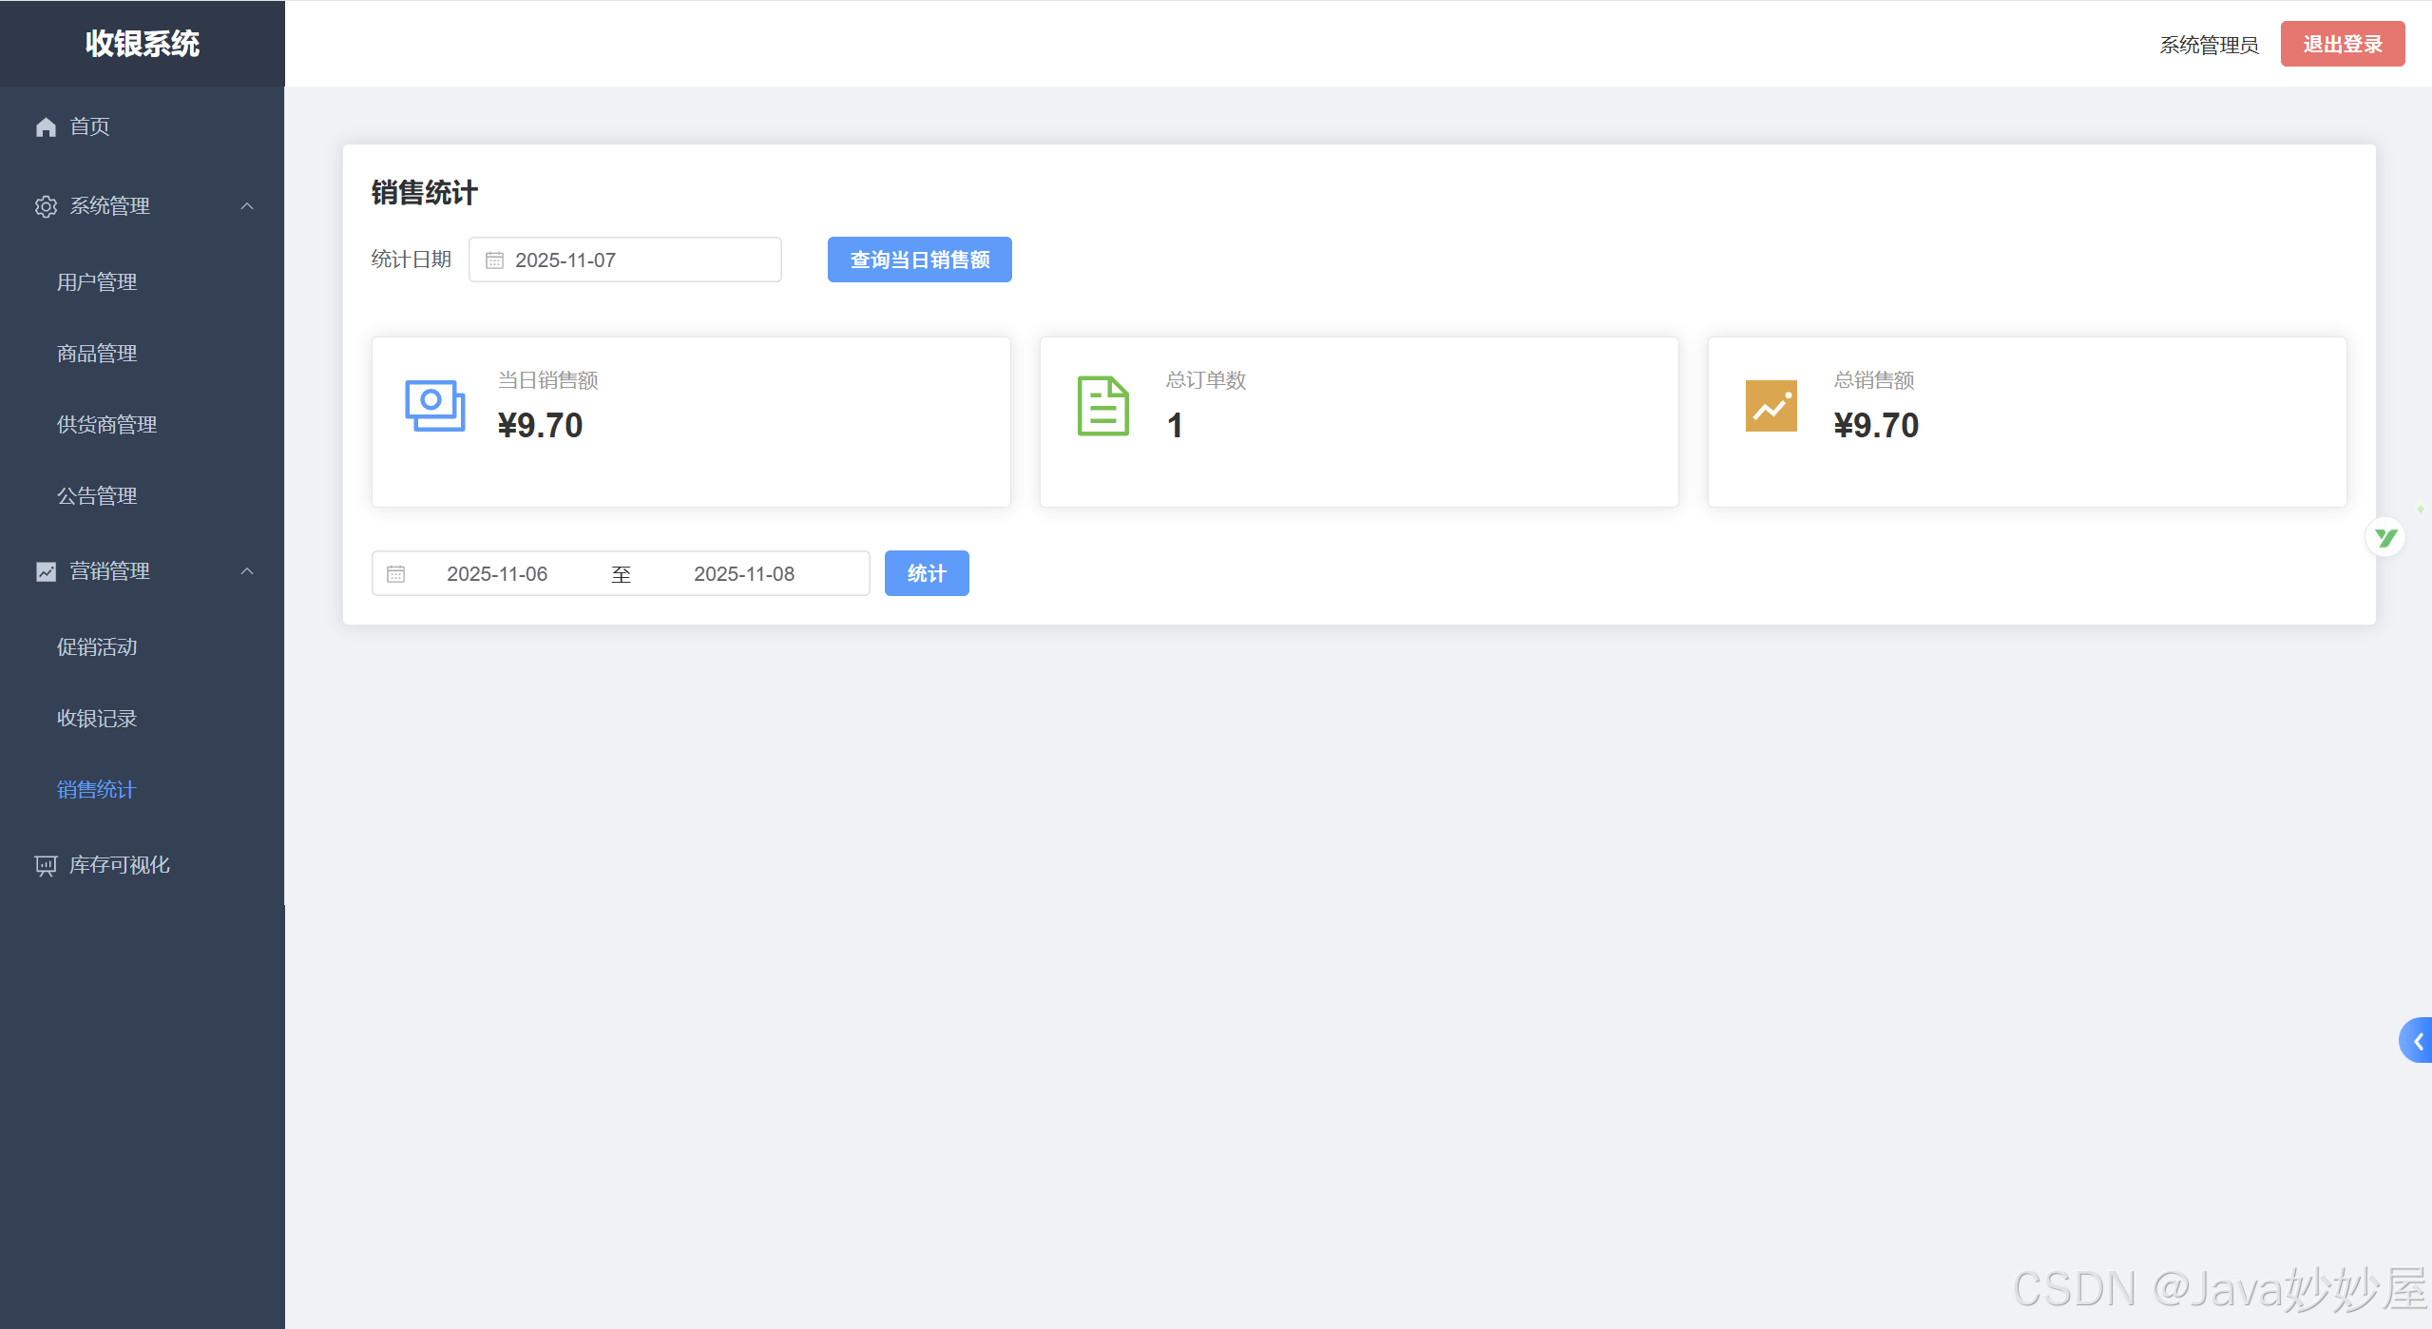2432x1329 pixels.
Task: Click the gear icon for 系统管理
Action: click(46, 206)
